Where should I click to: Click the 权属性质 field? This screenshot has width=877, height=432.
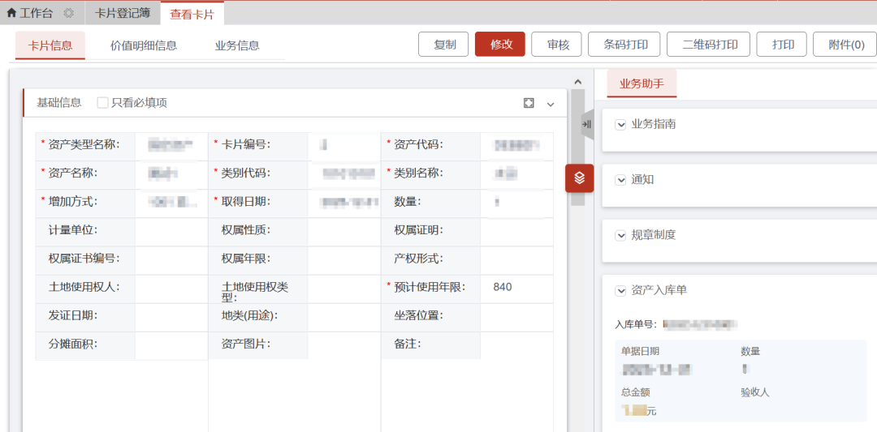(344, 232)
